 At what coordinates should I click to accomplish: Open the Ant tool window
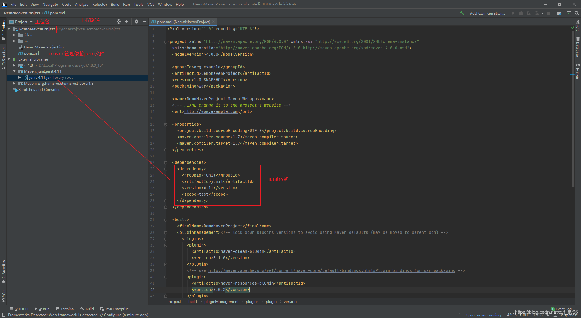click(578, 26)
